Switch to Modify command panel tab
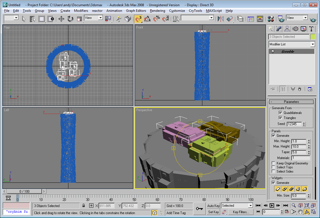This screenshot has height=218, width=320. [279, 29]
